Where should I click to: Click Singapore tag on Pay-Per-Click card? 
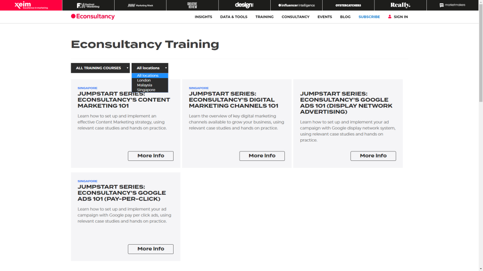[x=87, y=181]
